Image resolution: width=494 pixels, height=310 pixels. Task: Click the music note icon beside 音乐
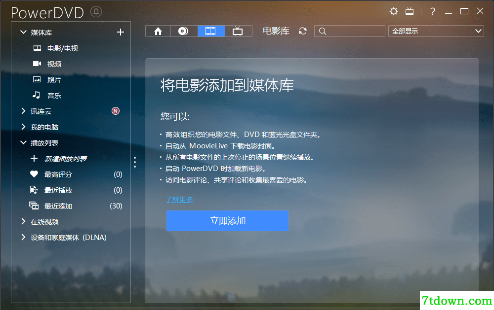36,95
